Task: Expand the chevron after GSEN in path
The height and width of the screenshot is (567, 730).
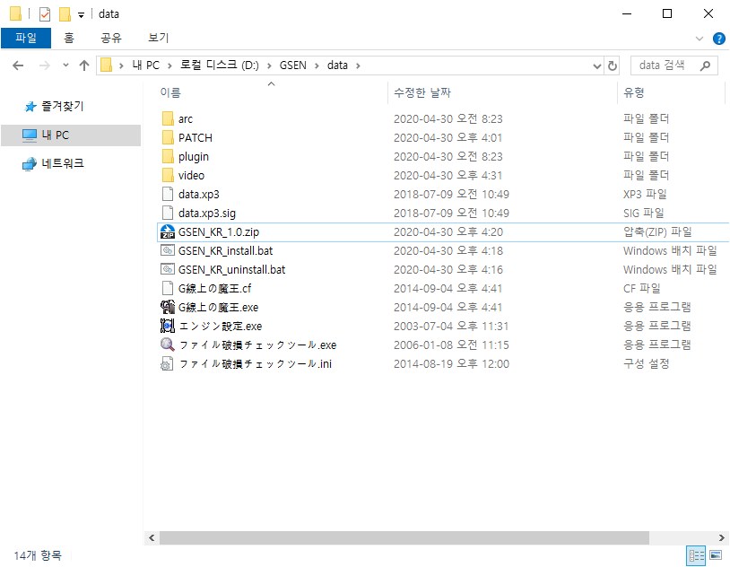Action: coord(317,65)
